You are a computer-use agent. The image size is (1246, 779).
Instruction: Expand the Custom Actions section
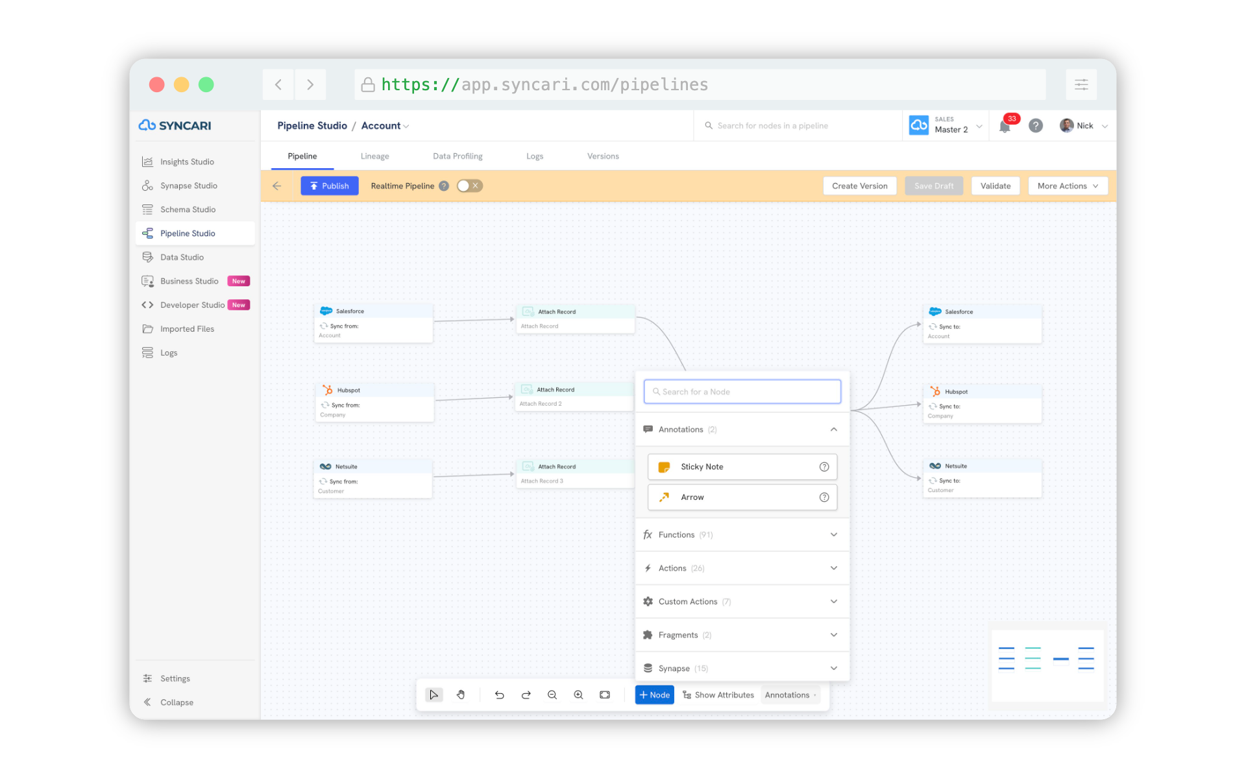click(x=742, y=602)
